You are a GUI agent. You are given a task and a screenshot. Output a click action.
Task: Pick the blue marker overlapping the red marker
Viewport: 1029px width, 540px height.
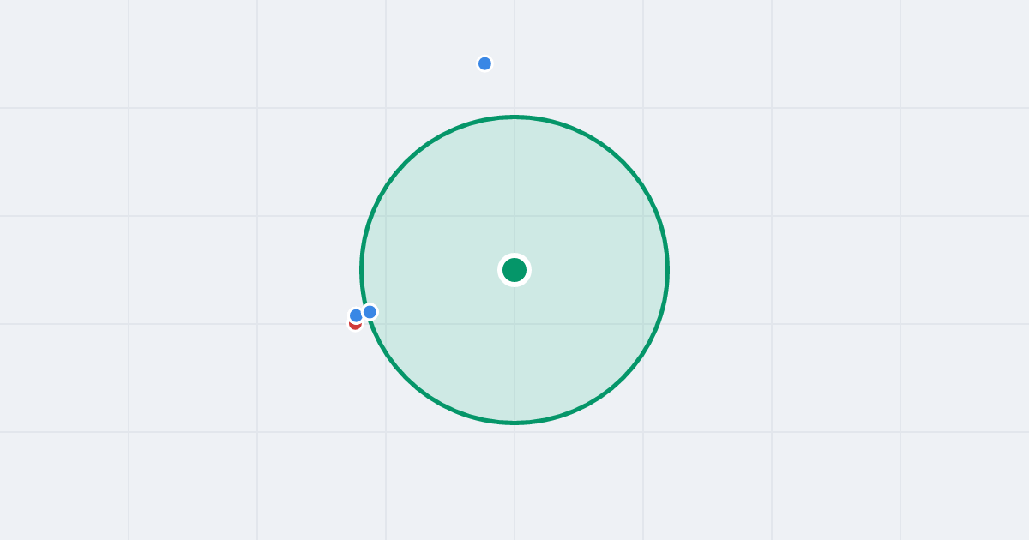356,315
